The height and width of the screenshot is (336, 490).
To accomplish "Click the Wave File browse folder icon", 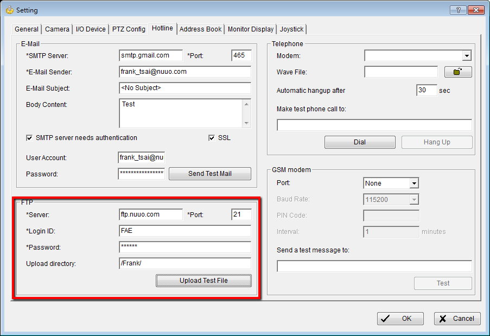I will click(x=458, y=72).
